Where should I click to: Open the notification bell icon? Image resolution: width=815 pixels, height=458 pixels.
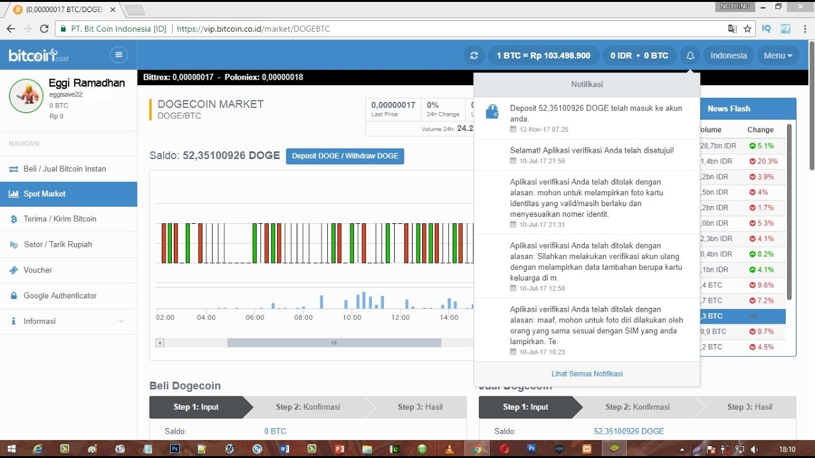coord(690,55)
